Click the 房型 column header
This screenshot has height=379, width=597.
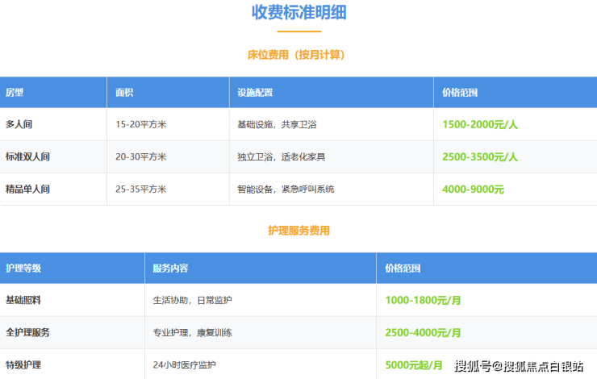pyautogui.click(x=15, y=93)
